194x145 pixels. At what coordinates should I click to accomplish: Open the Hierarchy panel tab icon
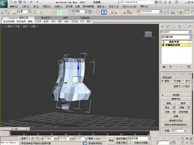pyautogui.click(x=173, y=26)
